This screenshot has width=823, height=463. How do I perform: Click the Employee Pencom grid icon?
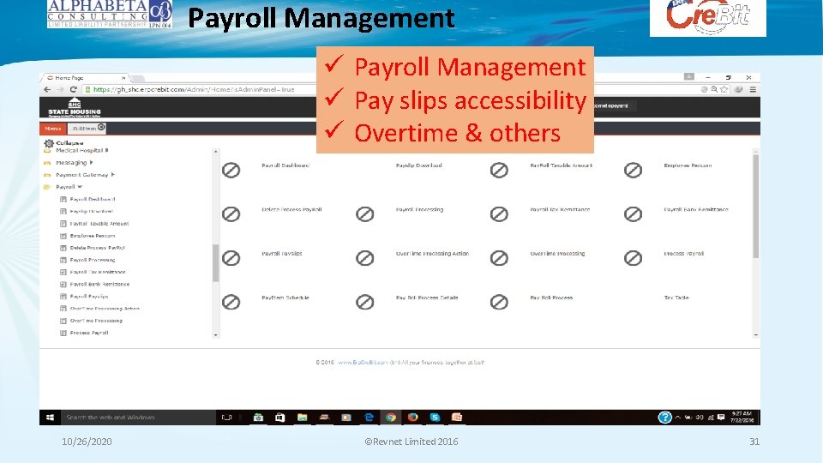click(x=633, y=170)
